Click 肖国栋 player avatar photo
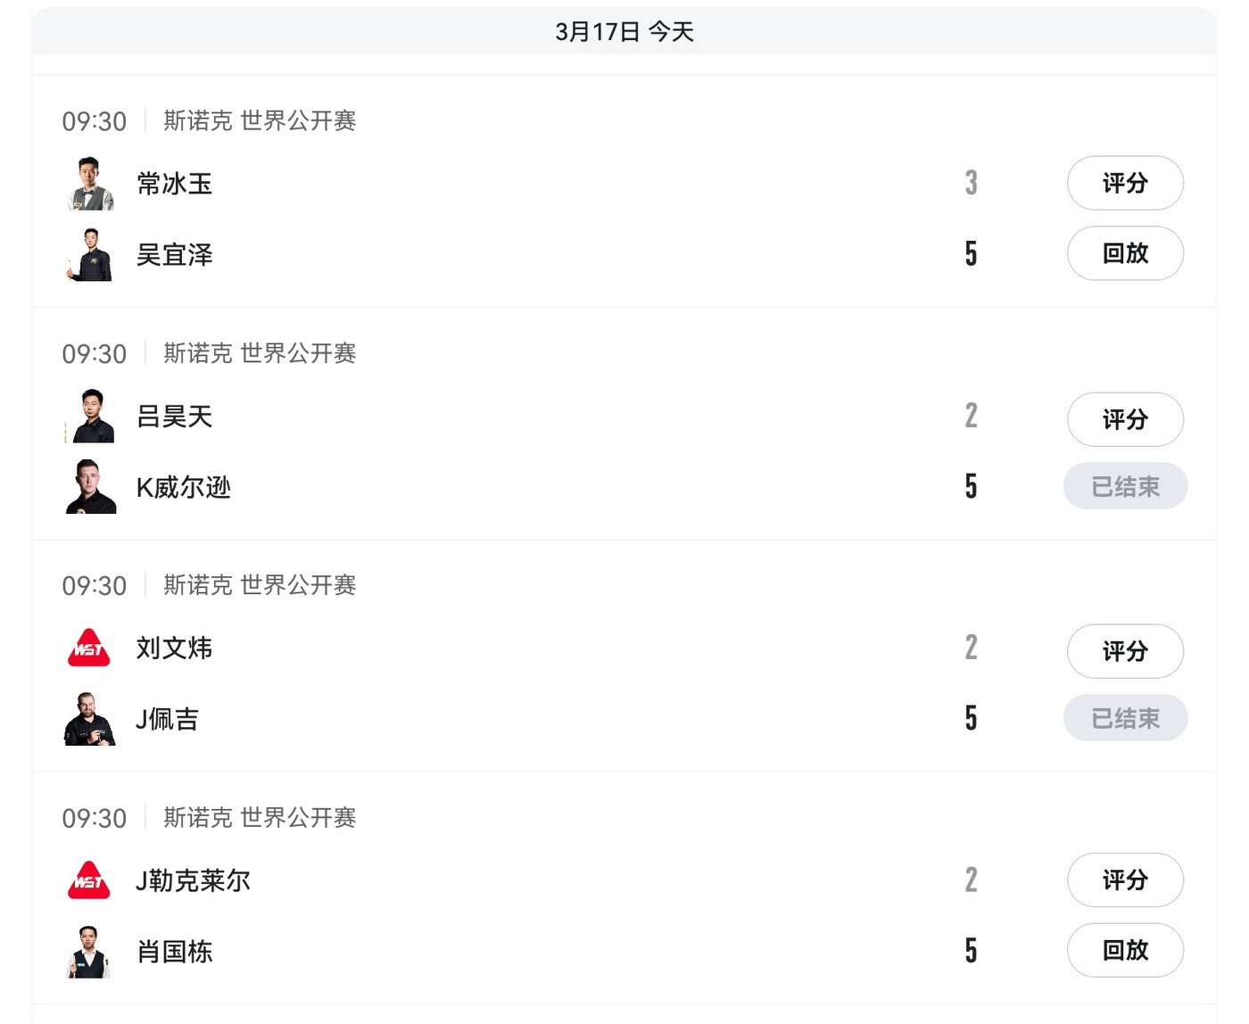The width and height of the screenshot is (1249, 1024). tap(90, 952)
